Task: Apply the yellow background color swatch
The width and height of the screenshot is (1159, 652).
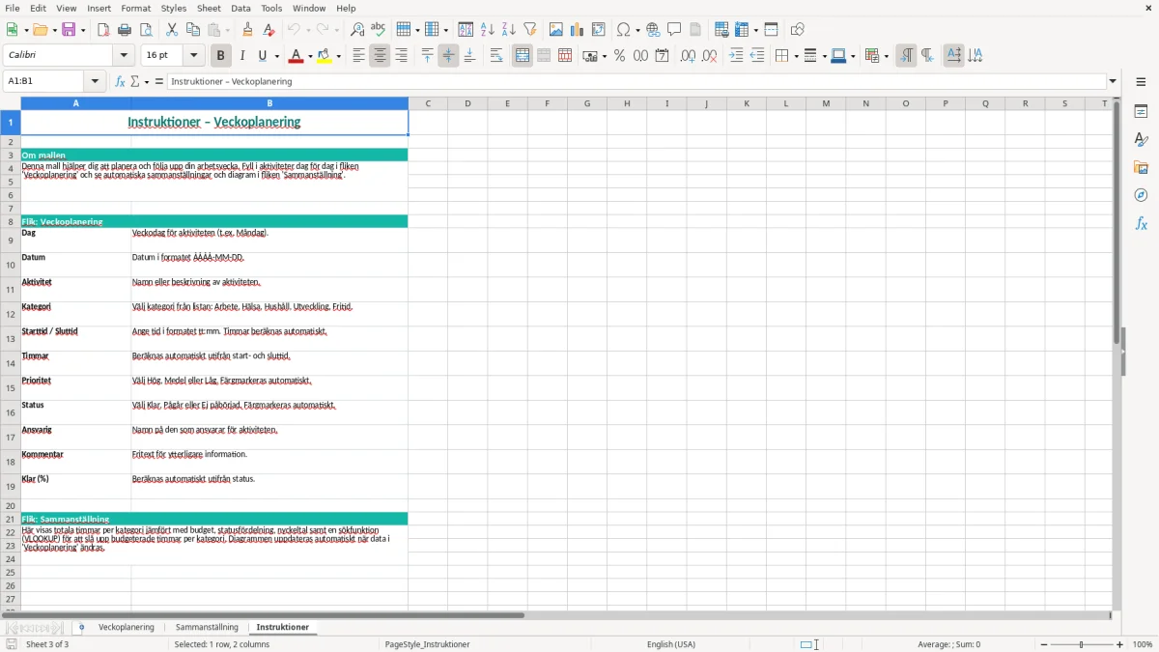Action: click(325, 56)
